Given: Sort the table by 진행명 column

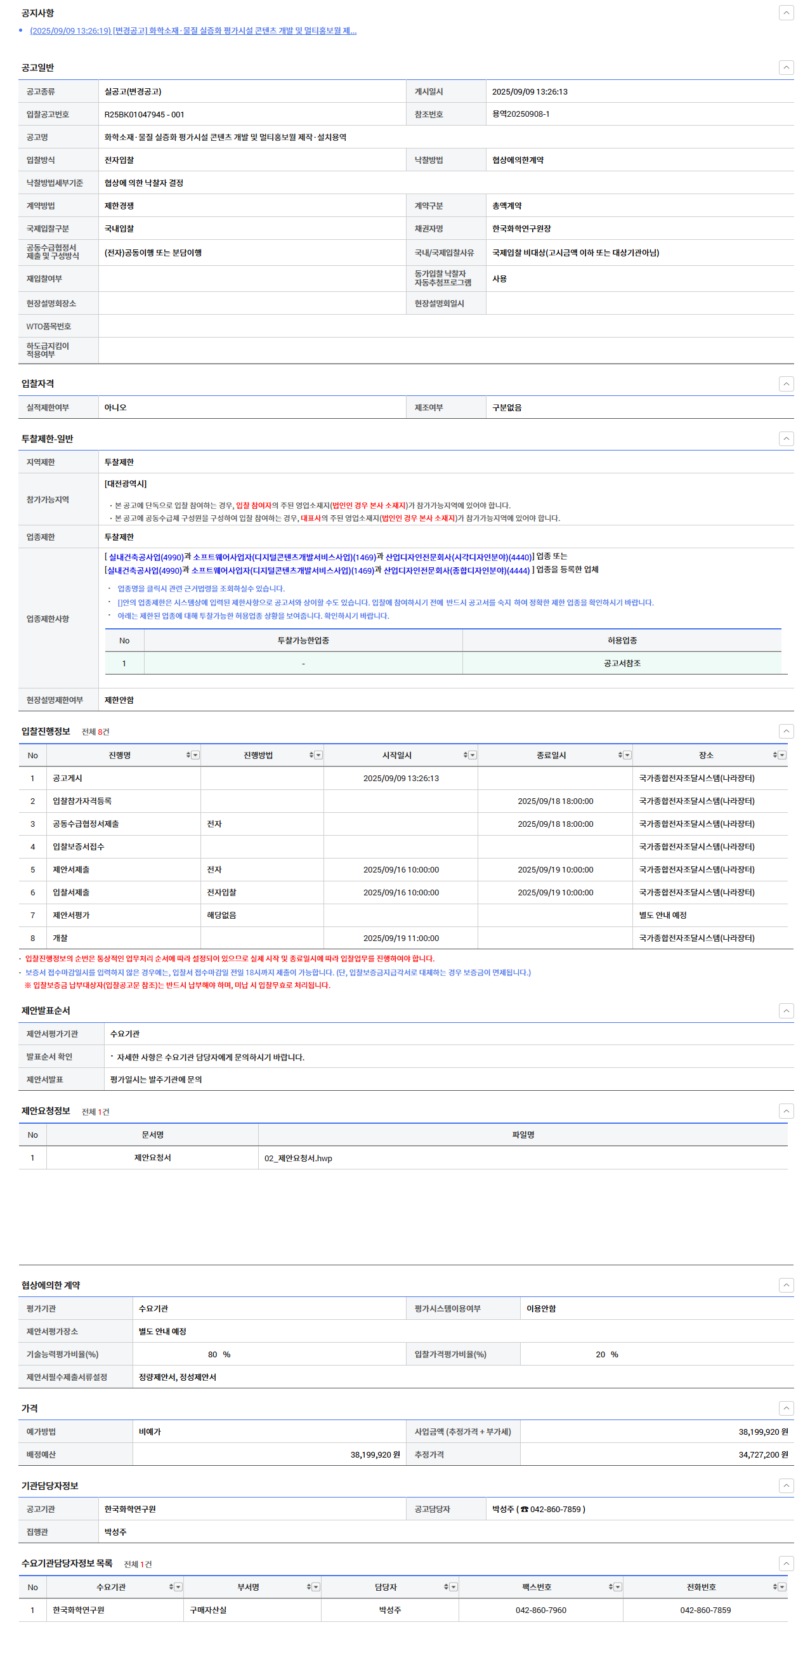Looking at the screenshot, I should click(x=188, y=755).
